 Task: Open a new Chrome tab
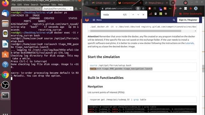point(173,3)
